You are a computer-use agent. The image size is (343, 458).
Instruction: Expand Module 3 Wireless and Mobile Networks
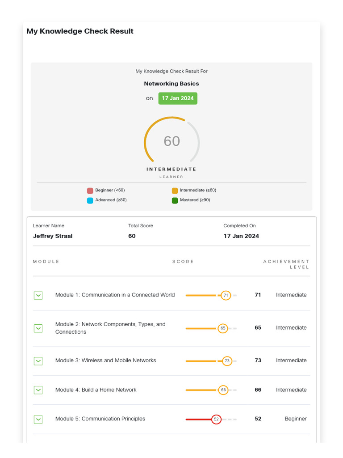[x=38, y=361]
